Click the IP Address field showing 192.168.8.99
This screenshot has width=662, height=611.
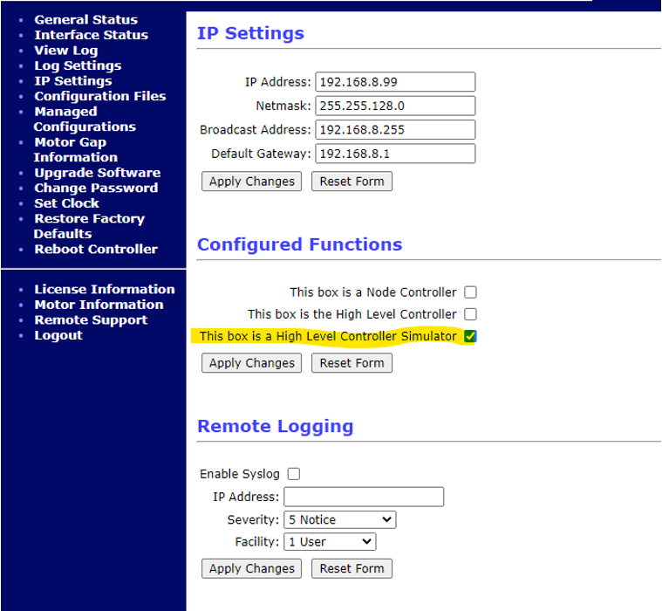tap(395, 82)
